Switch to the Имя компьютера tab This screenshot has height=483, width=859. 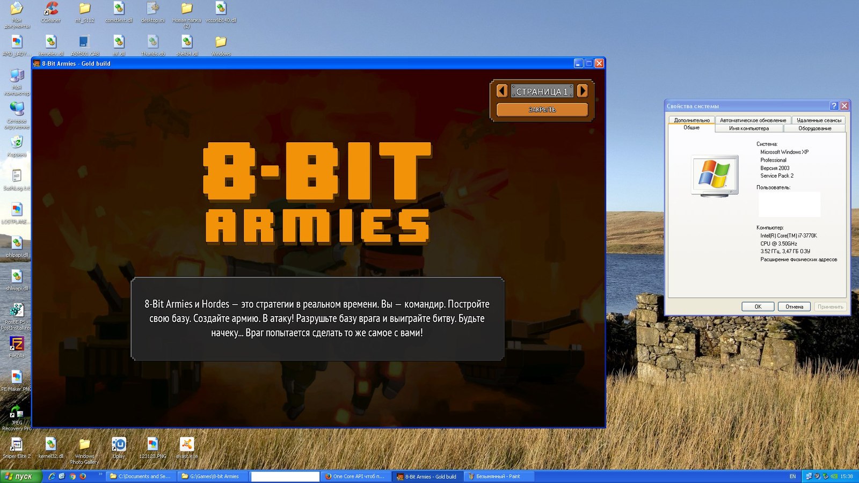pyautogui.click(x=748, y=128)
